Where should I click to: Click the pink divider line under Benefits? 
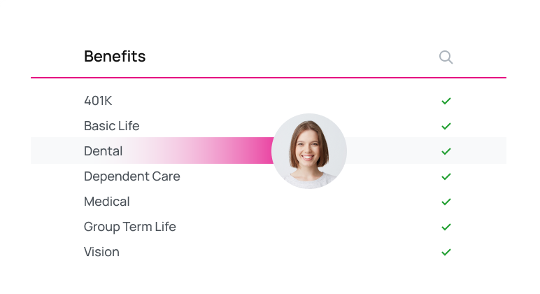[269, 77]
